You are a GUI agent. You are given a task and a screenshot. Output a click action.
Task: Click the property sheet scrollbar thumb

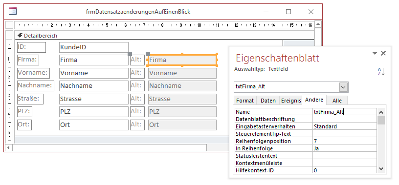pos(381,120)
